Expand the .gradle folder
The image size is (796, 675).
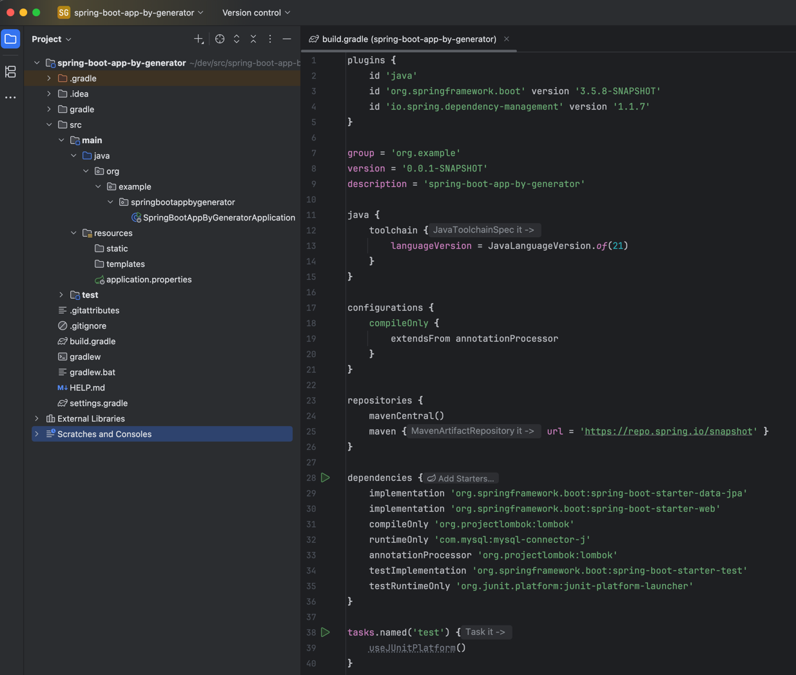coord(49,78)
